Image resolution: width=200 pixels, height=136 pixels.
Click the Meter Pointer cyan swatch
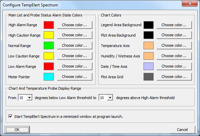49,77
